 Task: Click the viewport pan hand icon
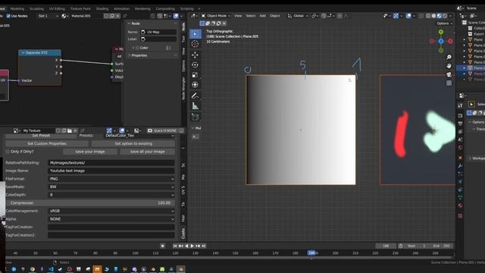449,66
